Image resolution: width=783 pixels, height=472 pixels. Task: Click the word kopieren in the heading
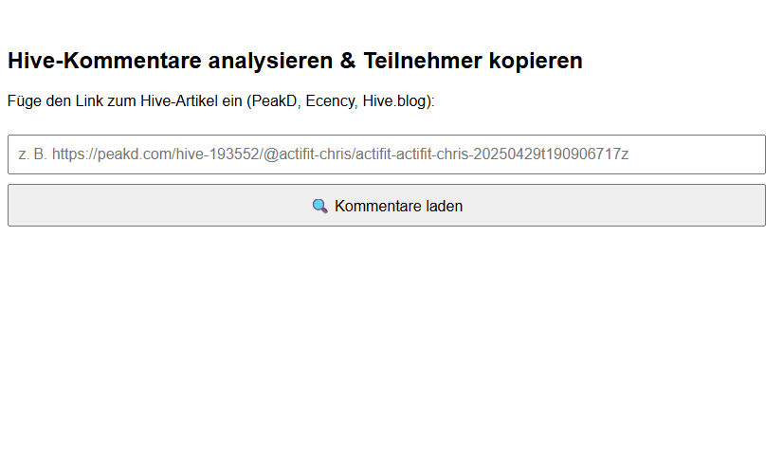536,61
